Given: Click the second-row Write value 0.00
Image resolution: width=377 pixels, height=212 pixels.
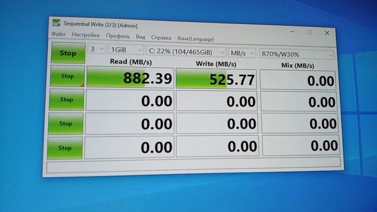Looking at the screenshot, I should 216,101.
